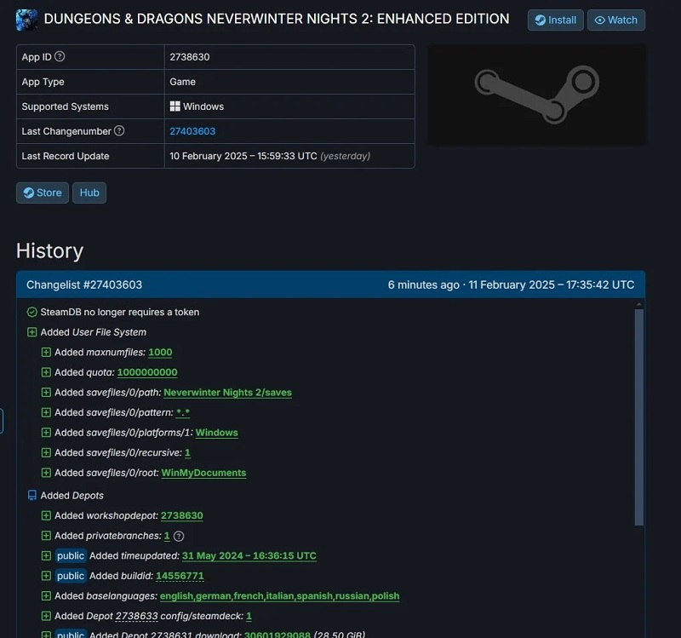This screenshot has height=638, width=681.
Task: Expand the Added User File System entry
Action: click(32, 332)
